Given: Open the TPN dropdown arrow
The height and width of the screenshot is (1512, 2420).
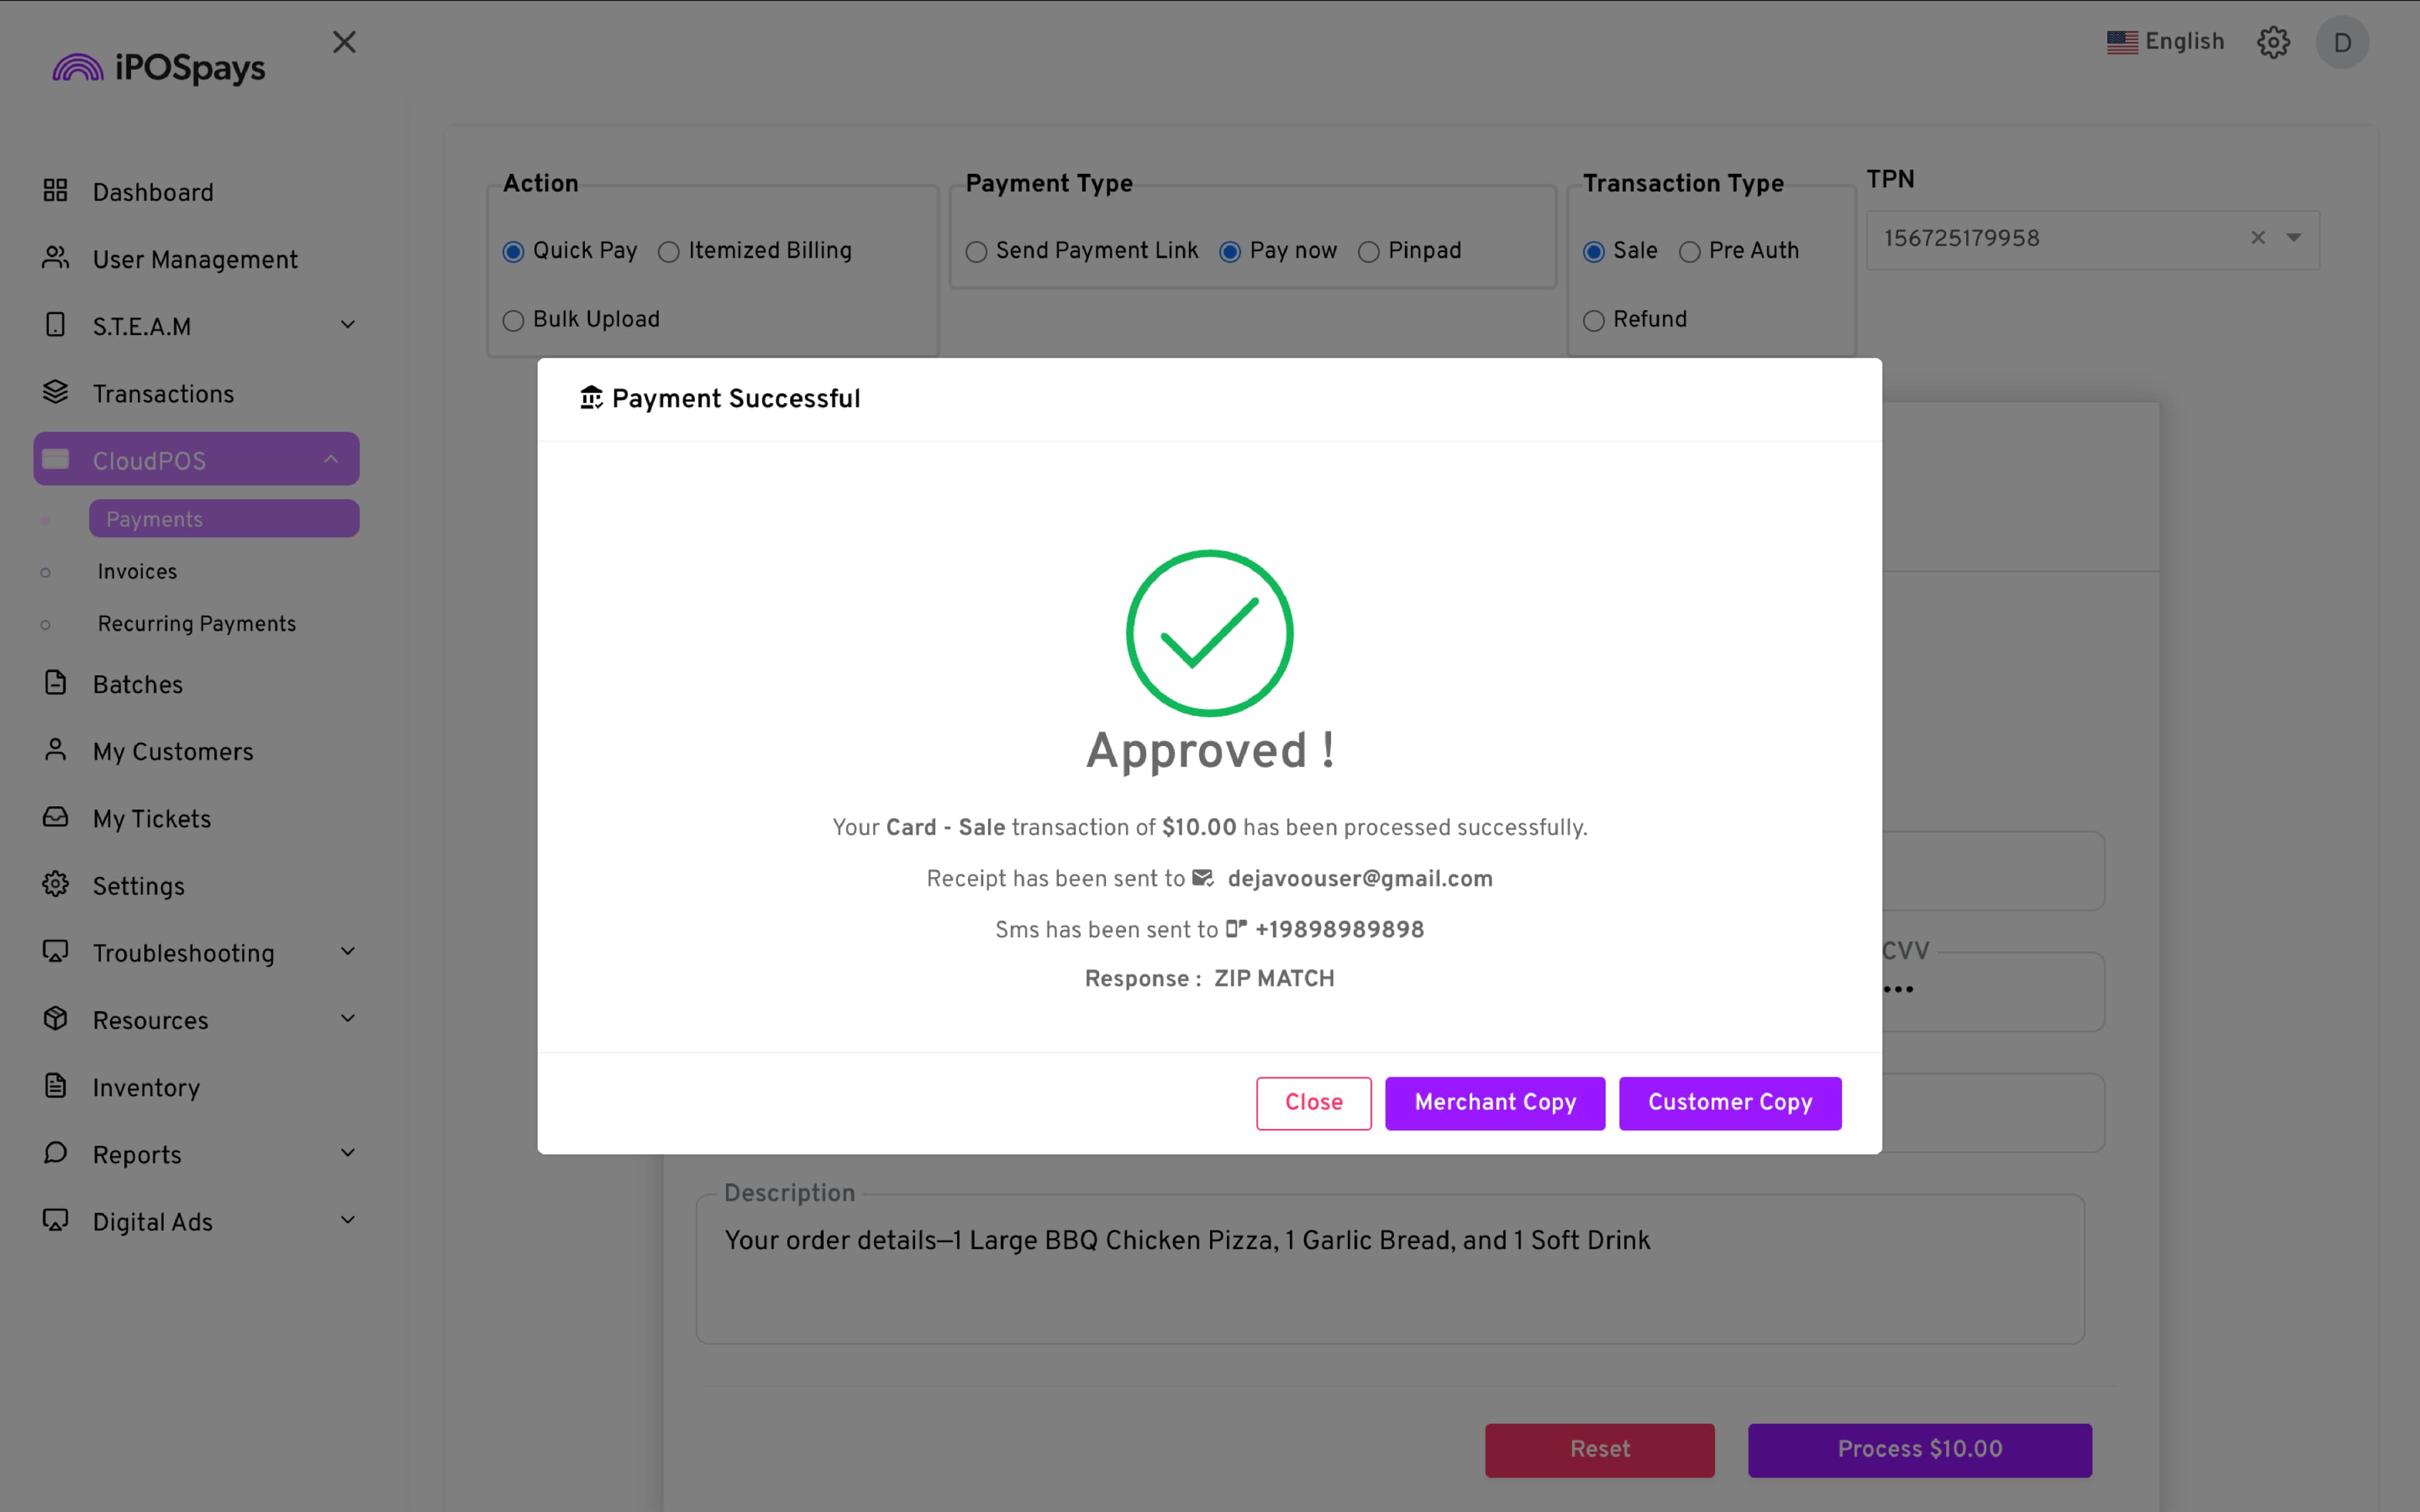Looking at the screenshot, I should pyautogui.click(x=2294, y=238).
